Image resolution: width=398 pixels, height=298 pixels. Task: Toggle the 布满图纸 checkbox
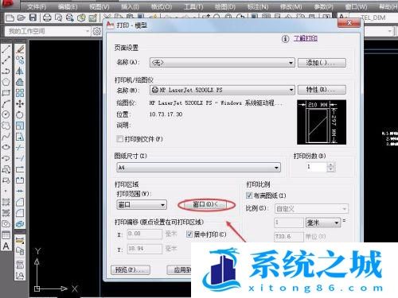[x=249, y=195]
